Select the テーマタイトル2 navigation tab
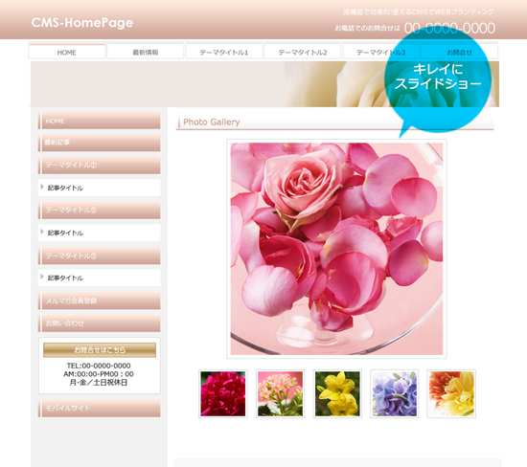This screenshot has height=467, width=527. [303, 52]
